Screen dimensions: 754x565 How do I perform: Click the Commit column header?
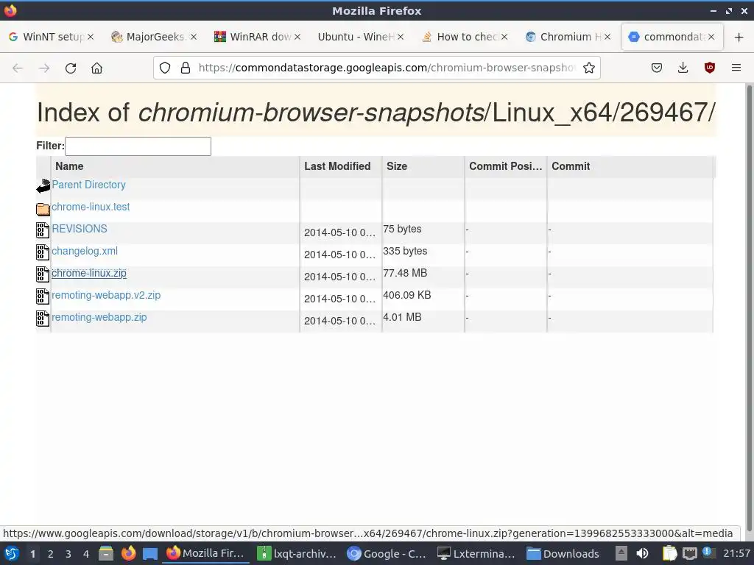pos(630,166)
